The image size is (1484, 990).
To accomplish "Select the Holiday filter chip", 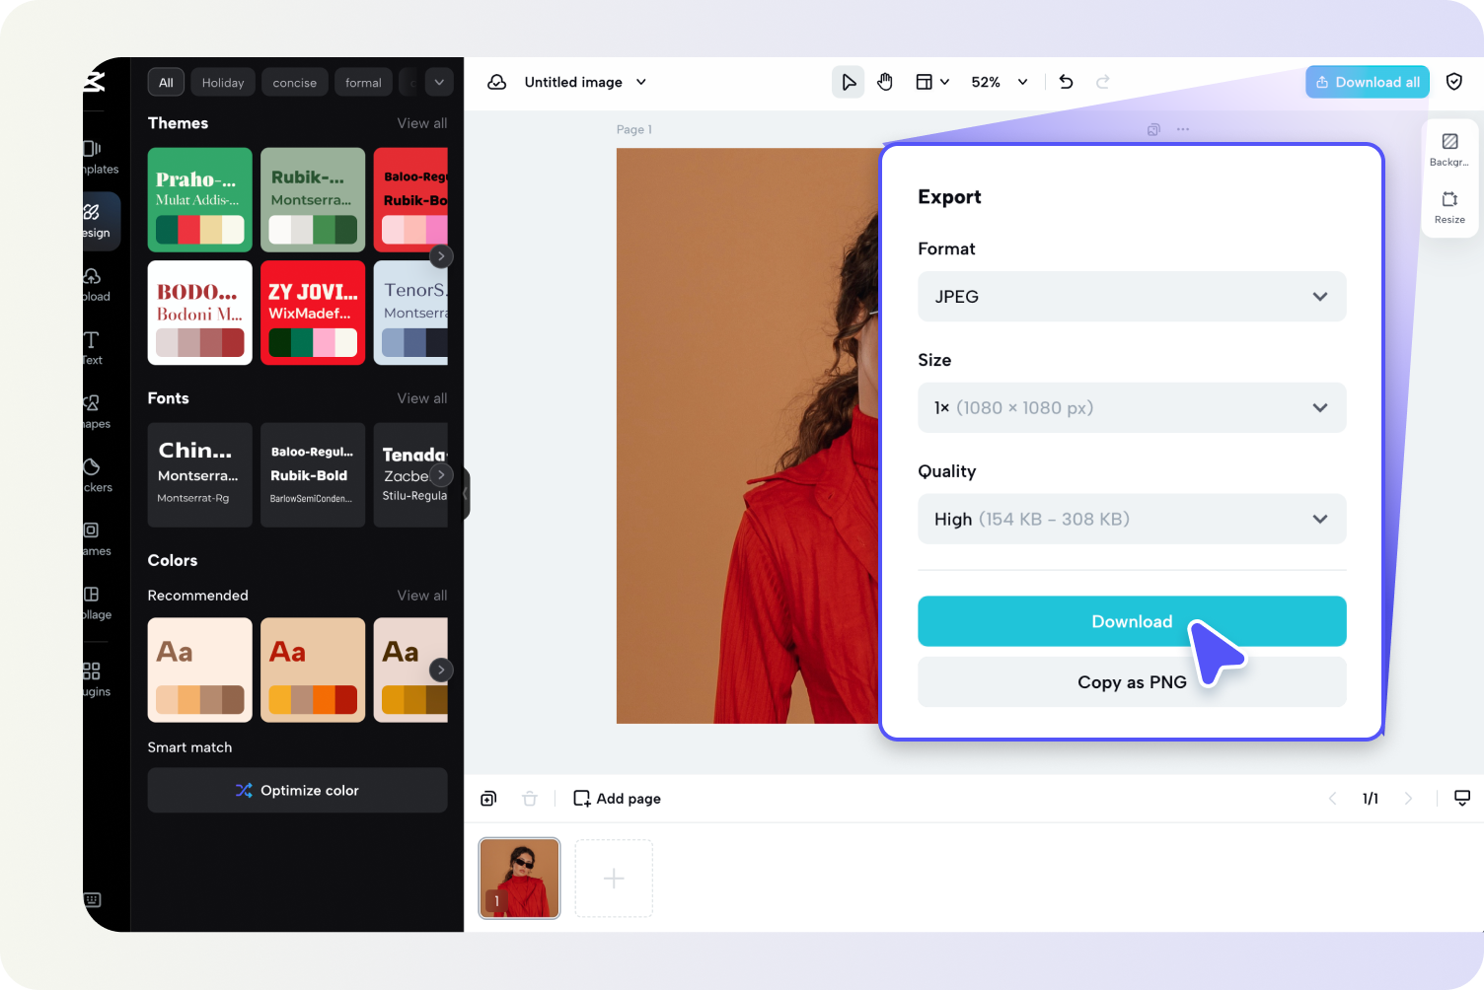I will coord(223,83).
